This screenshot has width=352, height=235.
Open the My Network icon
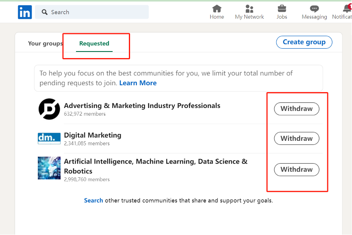click(249, 9)
